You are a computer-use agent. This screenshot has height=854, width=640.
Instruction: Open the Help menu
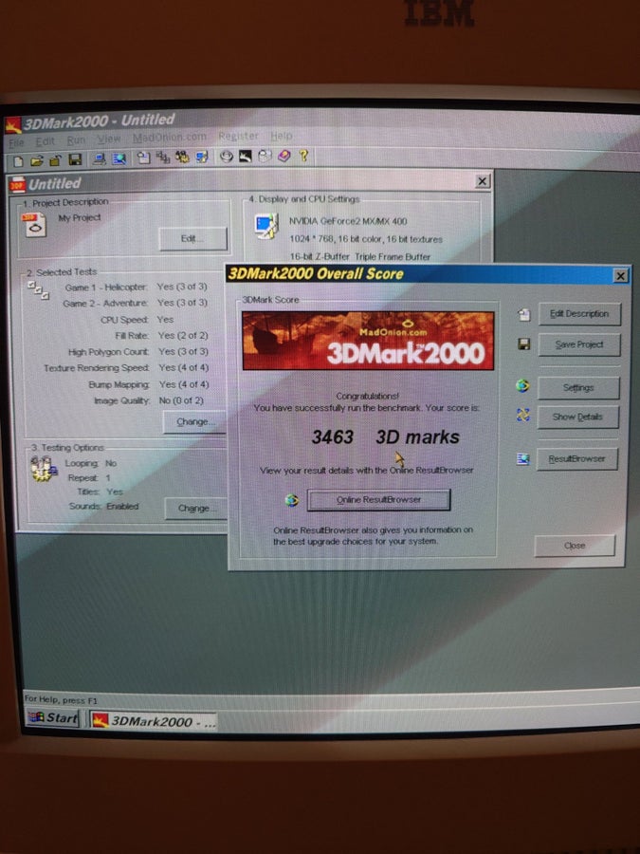point(282,136)
